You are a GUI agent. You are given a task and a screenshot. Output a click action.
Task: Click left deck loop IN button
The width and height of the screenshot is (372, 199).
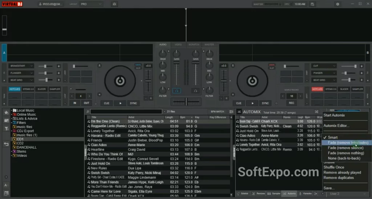[75, 103]
